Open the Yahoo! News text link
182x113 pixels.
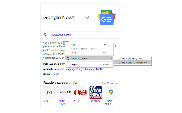tap(62, 102)
